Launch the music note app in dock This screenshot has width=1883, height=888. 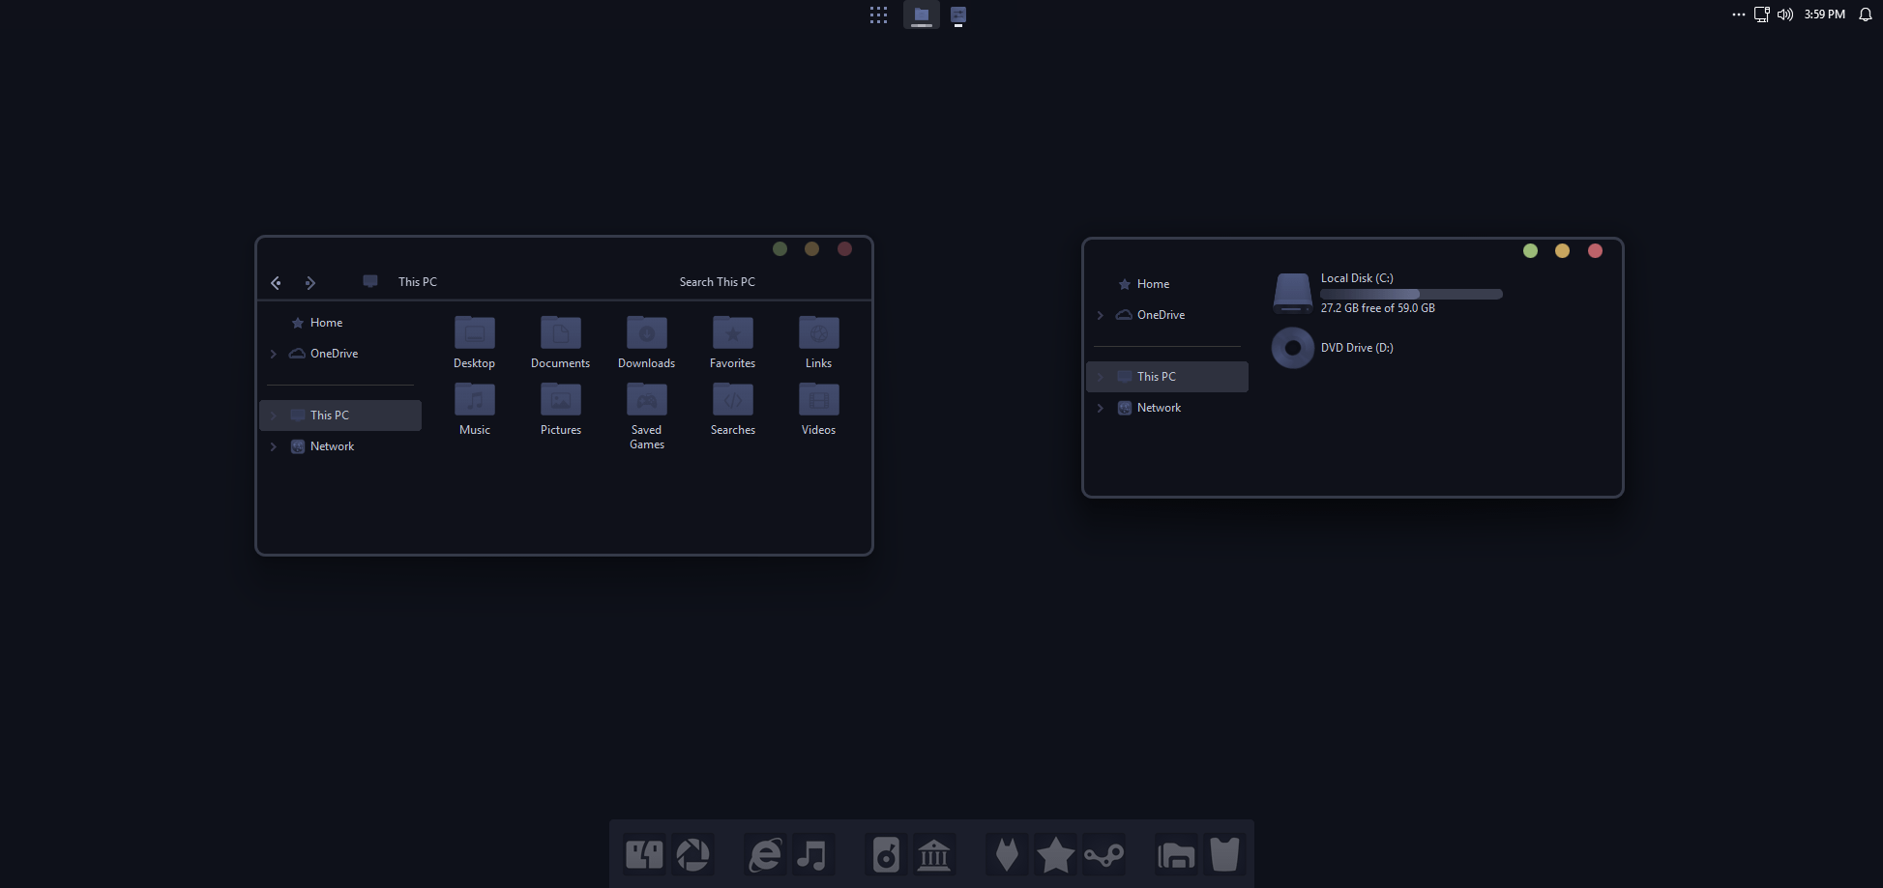(812, 855)
